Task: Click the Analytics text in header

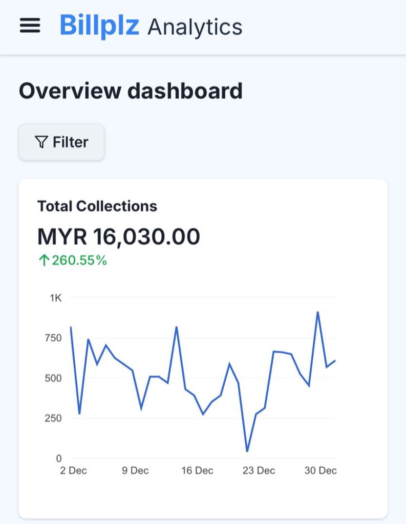Action: (195, 27)
